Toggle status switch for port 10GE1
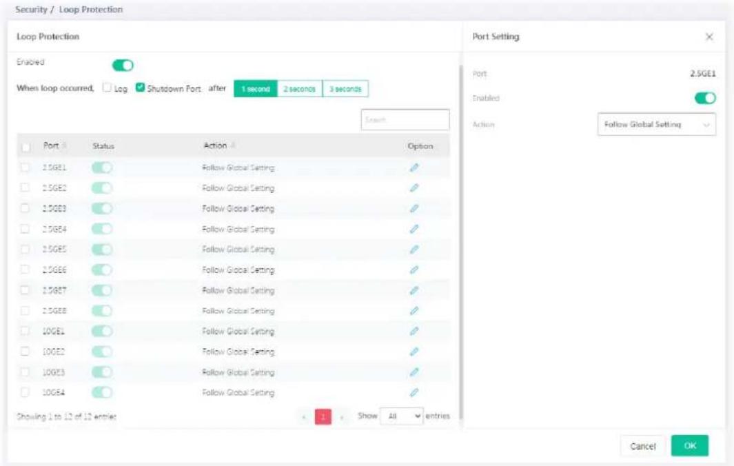 (101, 331)
